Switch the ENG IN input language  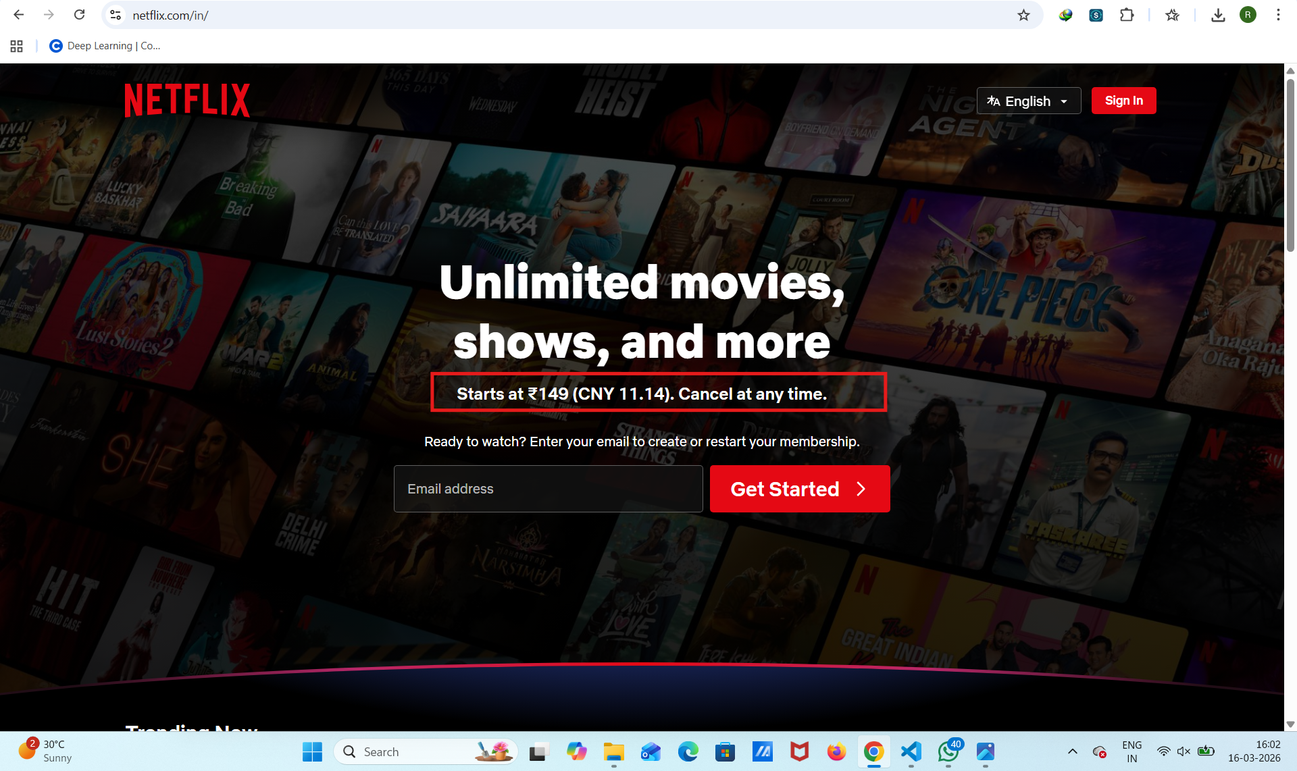[x=1131, y=751]
